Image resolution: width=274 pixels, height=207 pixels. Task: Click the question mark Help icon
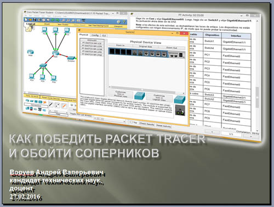pos(124,22)
